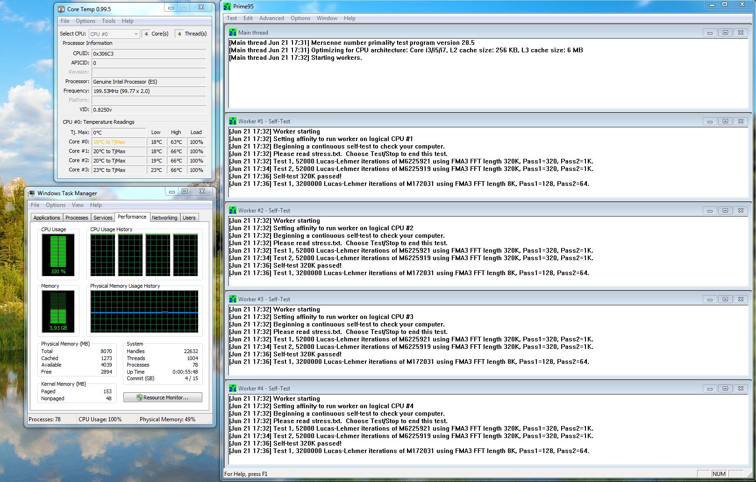Click "Processes: 78" in Task Manager status bar
This screenshot has height=482, width=756.
click(x=45, y=419)
